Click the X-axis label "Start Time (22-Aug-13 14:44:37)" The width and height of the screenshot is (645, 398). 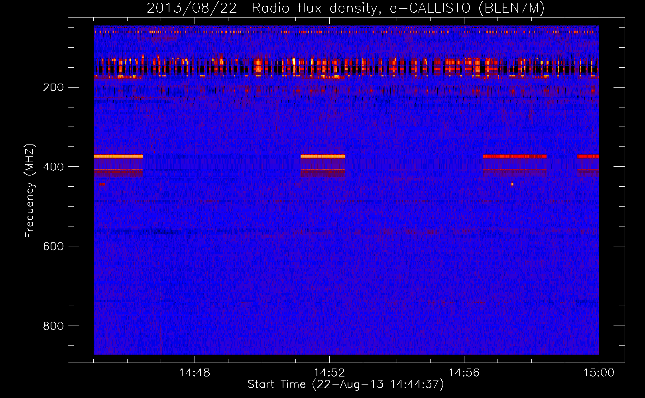pyautogui.click(x=346, y=384)
